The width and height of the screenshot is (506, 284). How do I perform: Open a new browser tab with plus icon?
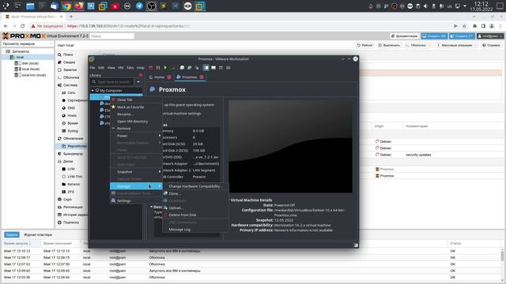(71, 17)
